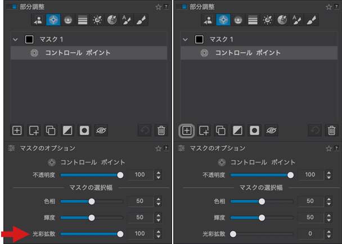Toggle mask display circle button in right panel
Viewport: 342px width, 244px height.
coord(254,130)
